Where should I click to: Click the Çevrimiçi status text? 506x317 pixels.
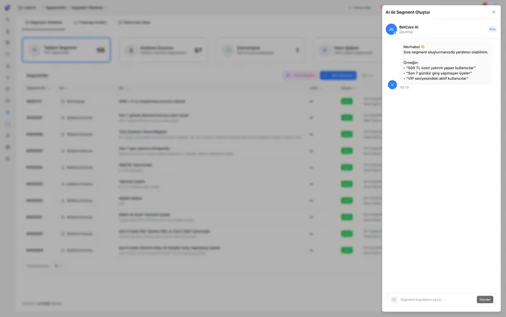pos(406,32)
